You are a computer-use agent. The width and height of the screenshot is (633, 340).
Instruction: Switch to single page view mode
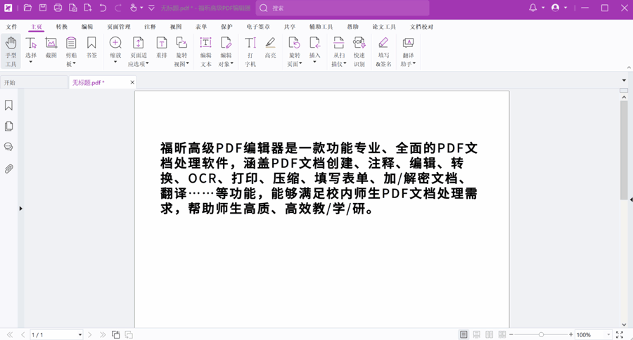point(463,335)
